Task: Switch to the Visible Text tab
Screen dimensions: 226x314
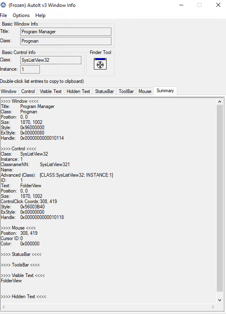Action: [x=50, y=91]
